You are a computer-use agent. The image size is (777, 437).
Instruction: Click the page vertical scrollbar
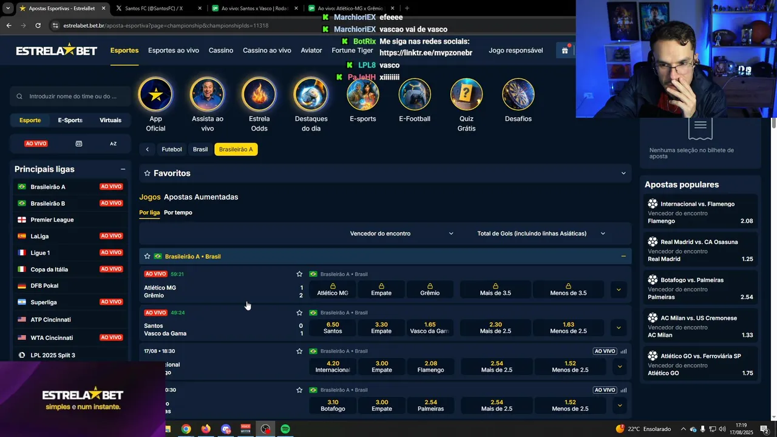(773, 123)
